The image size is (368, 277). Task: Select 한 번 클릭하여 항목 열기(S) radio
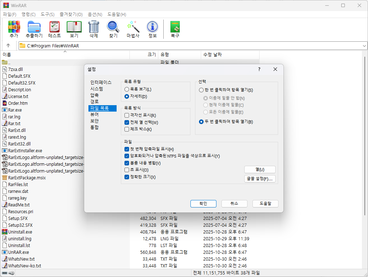(x=201, y=90)
